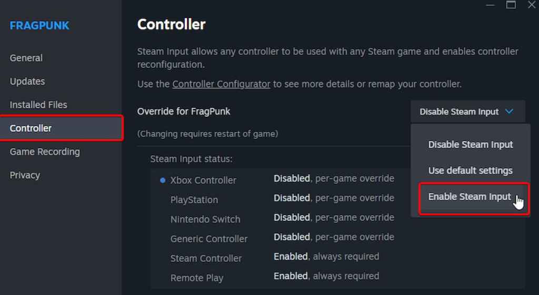Image resolution: width=539 pixels, height=295 pixels.
Task: Open the Game Recording tab
Action: pyautogui.click(x=45, y=151)
